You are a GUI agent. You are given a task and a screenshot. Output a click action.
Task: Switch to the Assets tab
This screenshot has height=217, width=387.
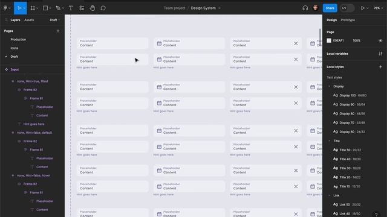29,20
